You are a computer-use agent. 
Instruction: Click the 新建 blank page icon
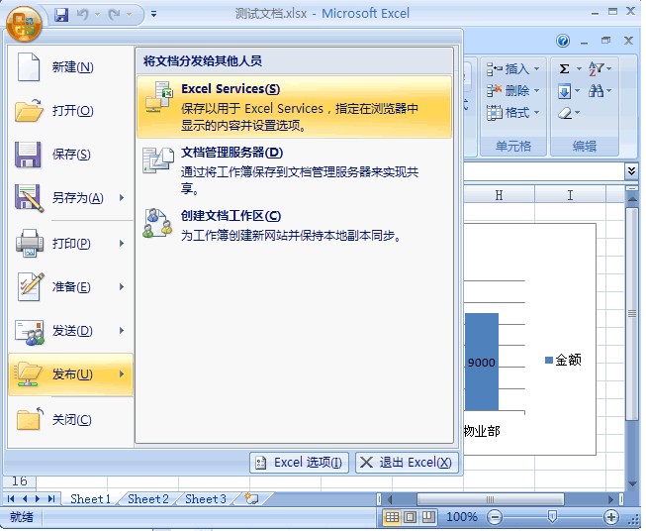point(29,66)
